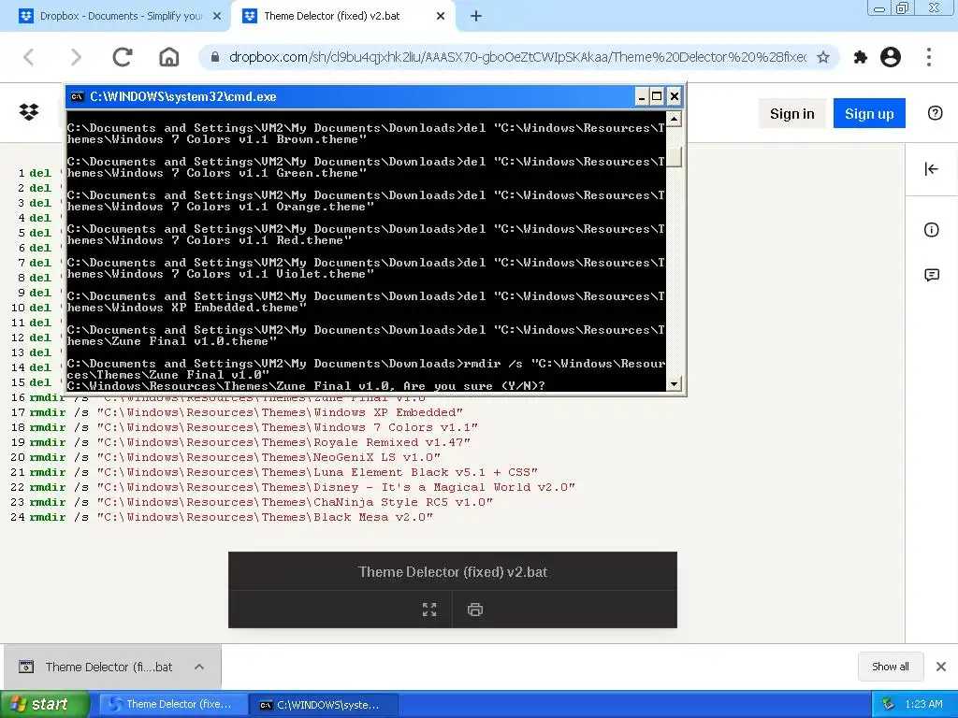958x718 pixels.
Task: Open the Chrome profile avatar icon
Action: [891, 57]
